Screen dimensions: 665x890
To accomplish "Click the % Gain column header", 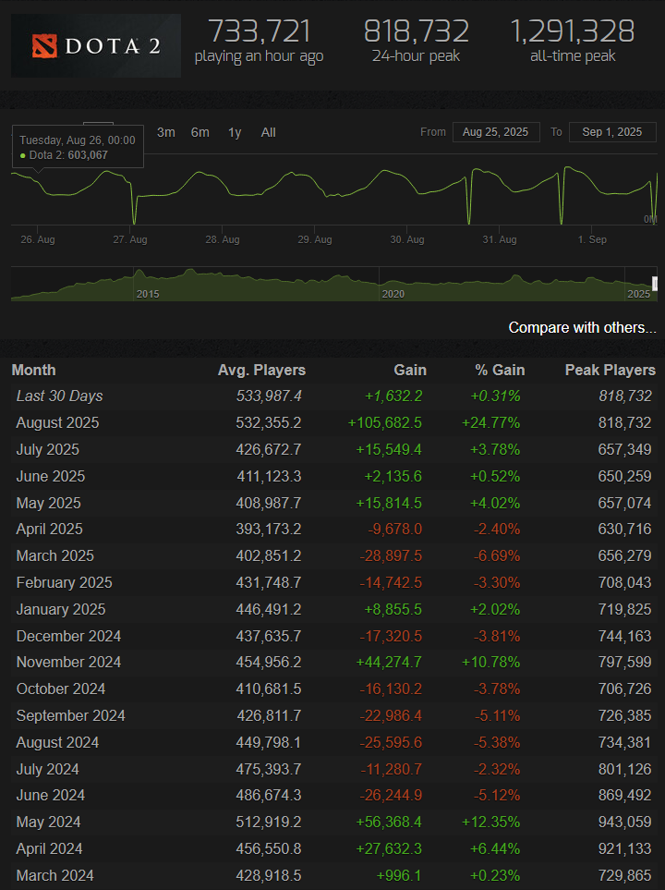I will pyautogui.click(x=499, y=370).
